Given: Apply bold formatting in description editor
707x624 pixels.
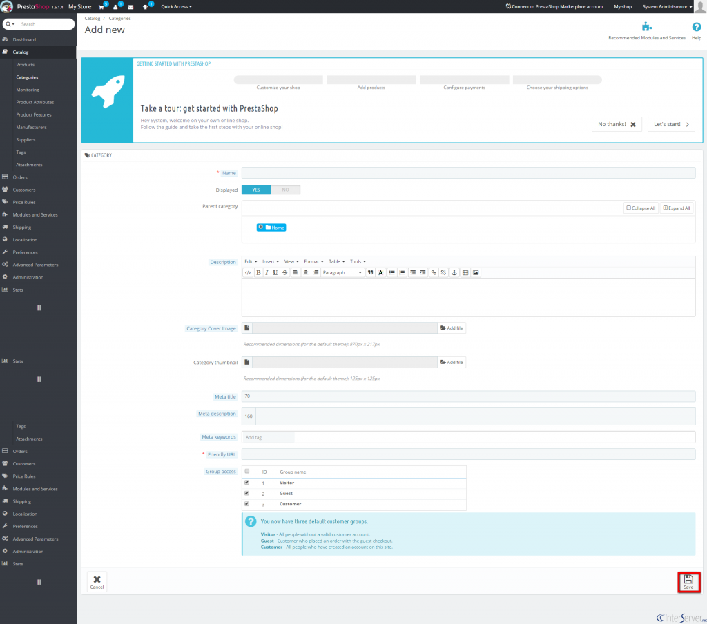Looking at the screenshot, I should click(x=258, y=273).
